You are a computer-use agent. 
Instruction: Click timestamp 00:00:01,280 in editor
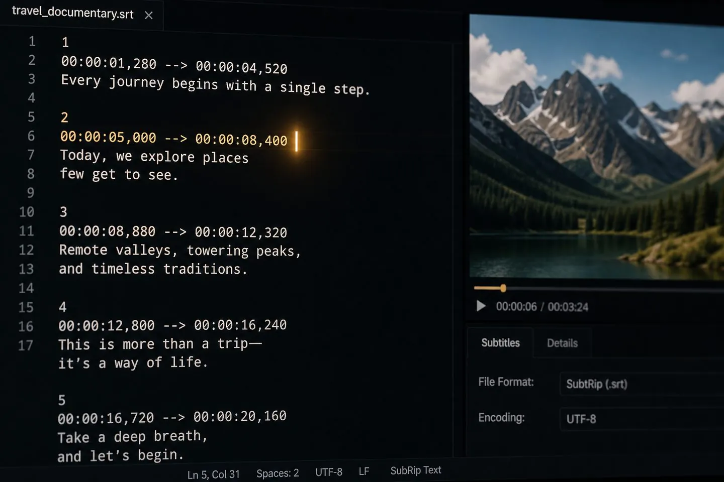[x=109, y=63]
